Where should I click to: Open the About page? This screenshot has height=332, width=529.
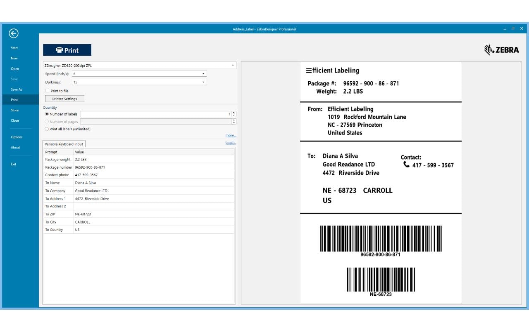pyautogui.click(x=15, y=147)
